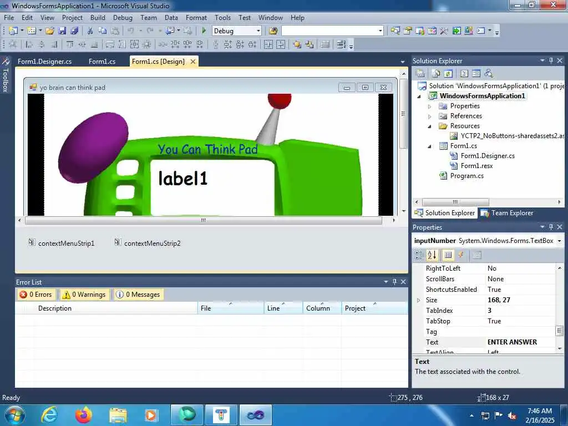Click the Solution Explorer horizontal scrollbar thumb
Screen dimensions: 568x426
455,202
